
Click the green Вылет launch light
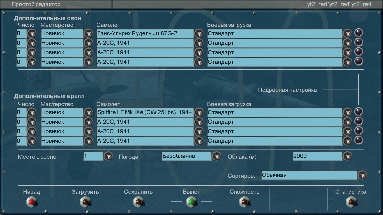tap(191, 202)
